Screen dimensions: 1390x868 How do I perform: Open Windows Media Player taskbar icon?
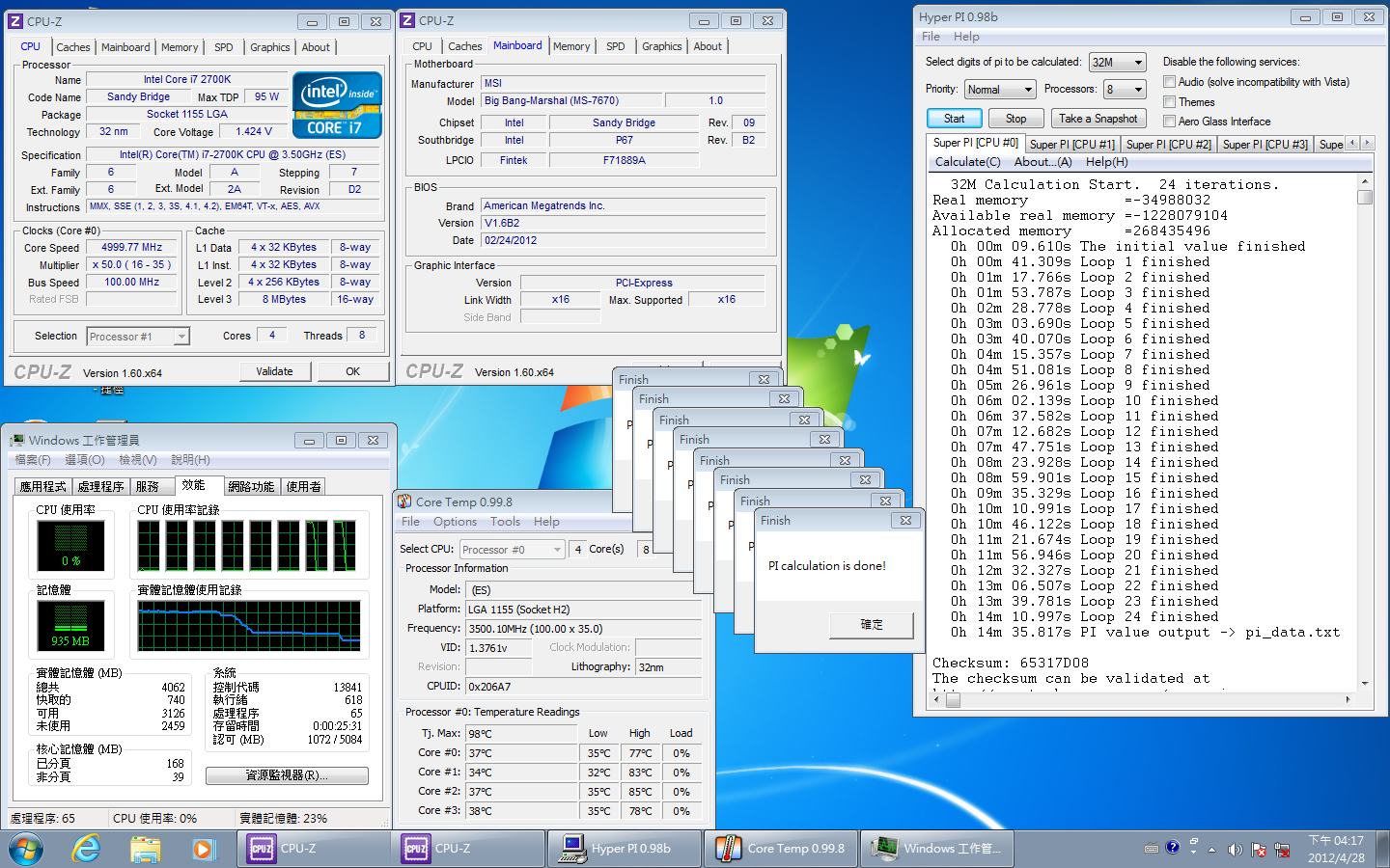click(203, 849)
